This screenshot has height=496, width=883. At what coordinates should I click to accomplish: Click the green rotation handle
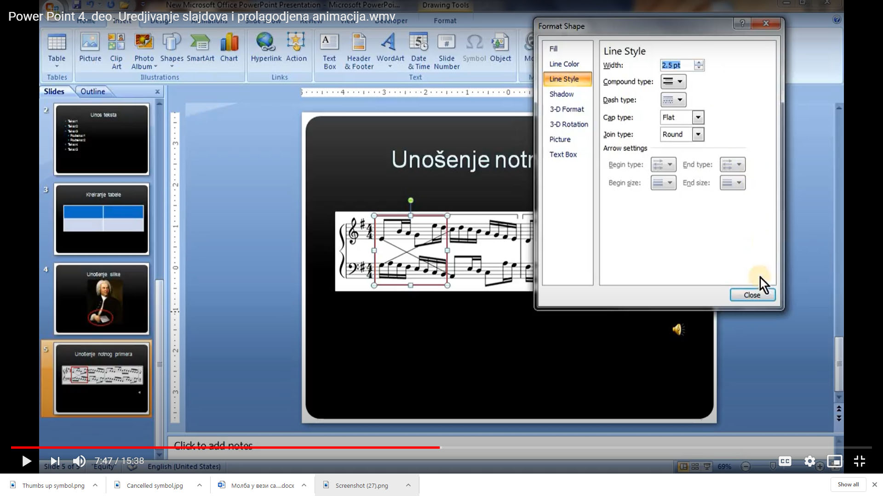tap(411, 200)
